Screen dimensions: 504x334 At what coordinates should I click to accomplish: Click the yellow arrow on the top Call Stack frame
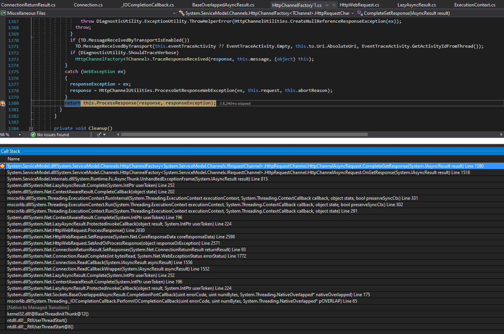pyautogui.click(x=3, y=165)
